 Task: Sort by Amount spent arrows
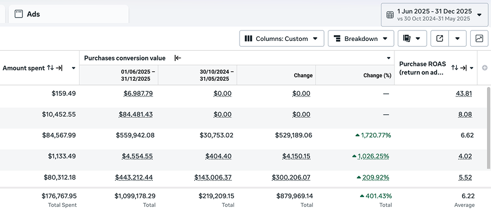click(50, 68)
